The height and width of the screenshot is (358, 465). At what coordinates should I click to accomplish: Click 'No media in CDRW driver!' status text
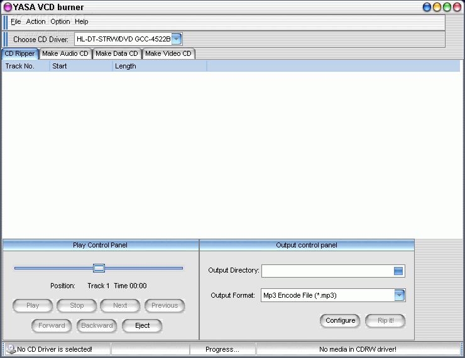coord(358,349)
